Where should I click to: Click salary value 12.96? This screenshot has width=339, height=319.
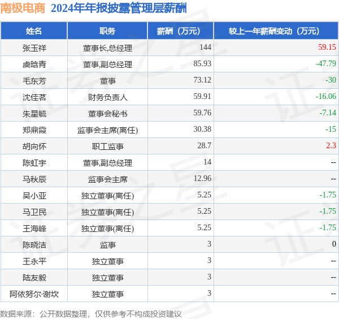(x=202, y=179)
